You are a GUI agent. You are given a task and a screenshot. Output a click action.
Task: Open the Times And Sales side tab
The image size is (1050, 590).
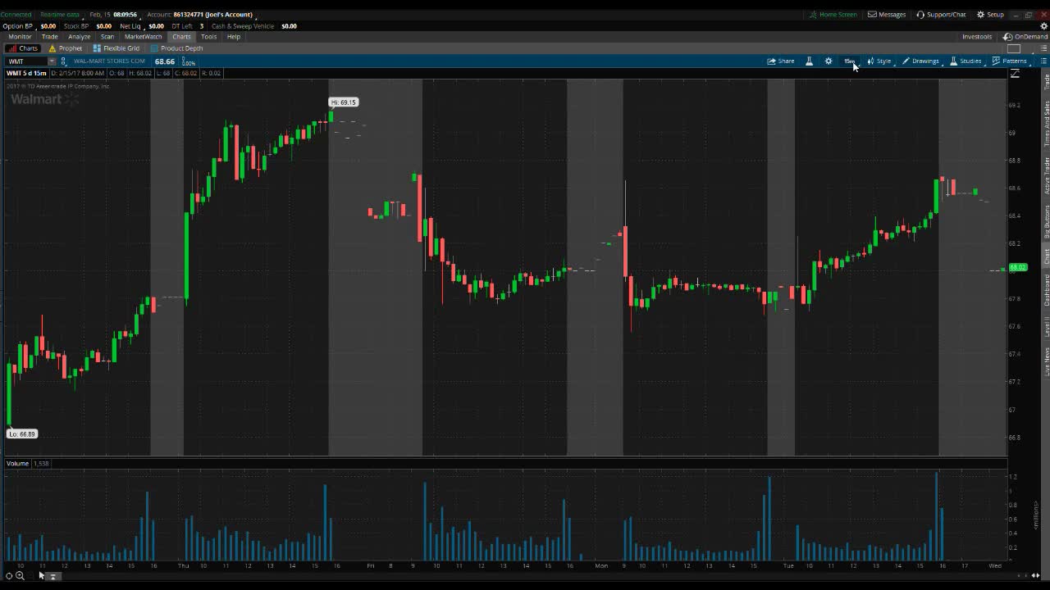[x=1047, y=124]
